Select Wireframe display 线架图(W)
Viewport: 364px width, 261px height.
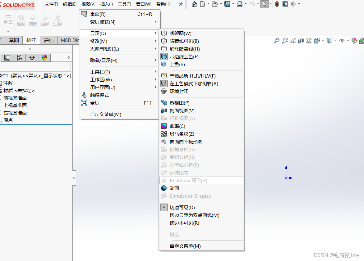201,34
